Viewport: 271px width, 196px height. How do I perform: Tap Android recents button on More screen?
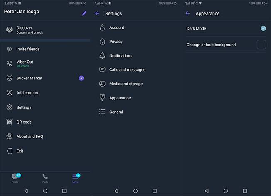click(x=64, y=191)
